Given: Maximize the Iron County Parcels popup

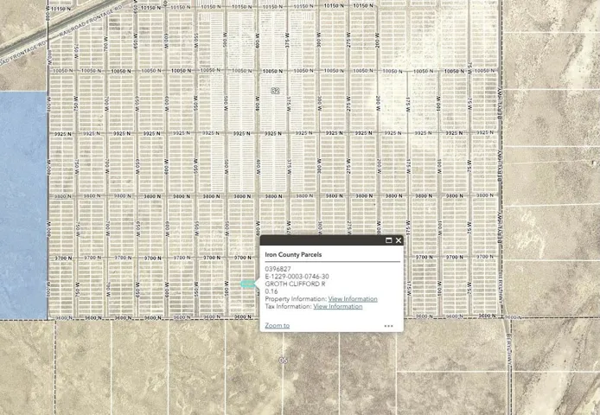Looking at the screenshot, I should click(x=388, y=240).
